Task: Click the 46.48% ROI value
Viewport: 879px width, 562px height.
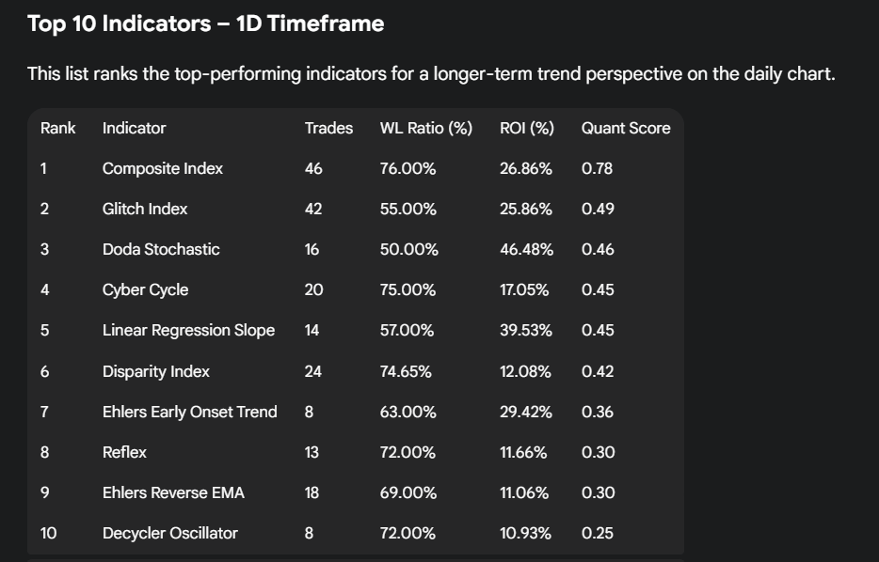Action: (526, 249)
